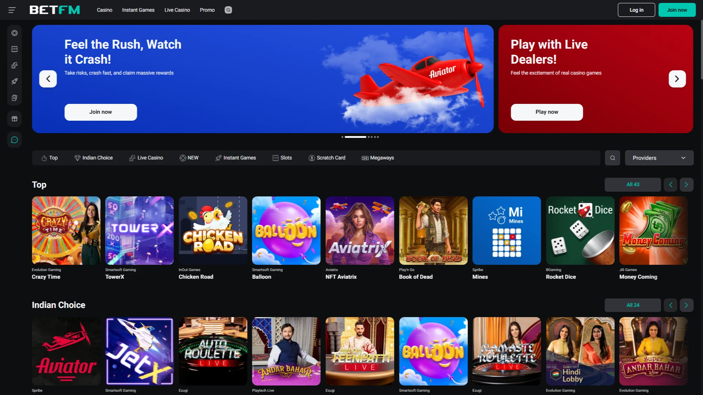Click Play now on Live Dealers banner
703x395 pixels.
point(546,112)
